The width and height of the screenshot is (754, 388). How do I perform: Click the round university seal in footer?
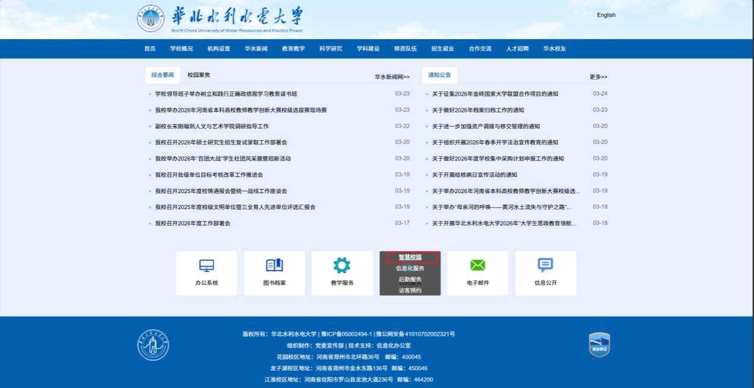tap(153, 345)
